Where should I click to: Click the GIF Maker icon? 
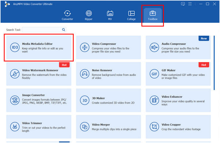click(154, 74)
